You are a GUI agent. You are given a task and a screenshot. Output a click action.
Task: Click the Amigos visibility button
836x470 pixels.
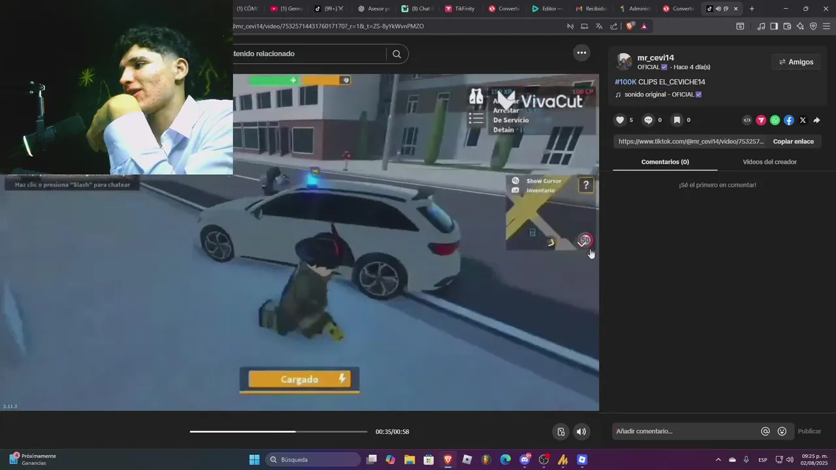pos(796,62)
